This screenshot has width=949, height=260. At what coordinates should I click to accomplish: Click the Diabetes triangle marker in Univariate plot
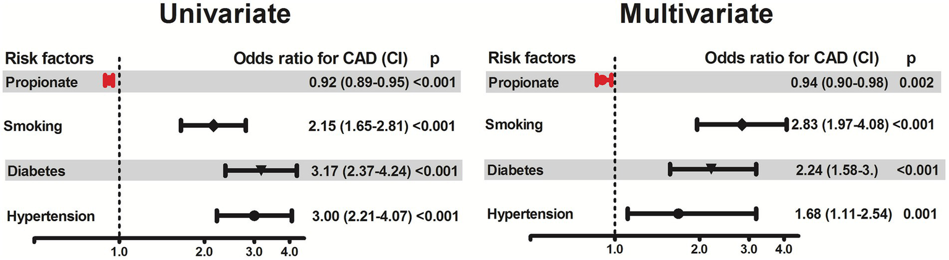tap(261, 170)
